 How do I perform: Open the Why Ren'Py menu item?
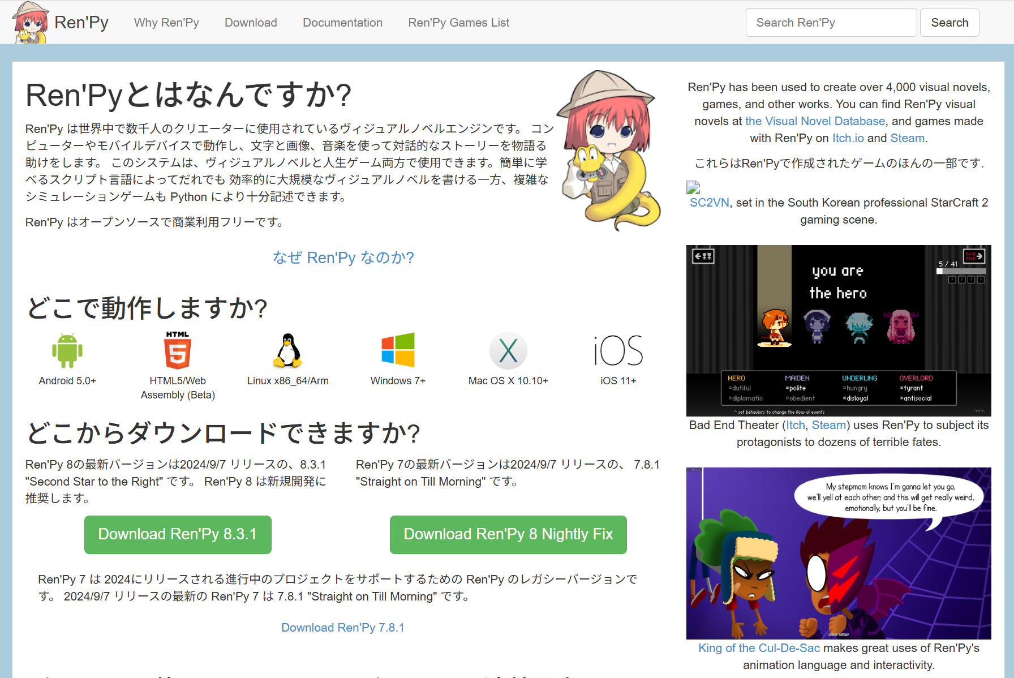point(166,23)
